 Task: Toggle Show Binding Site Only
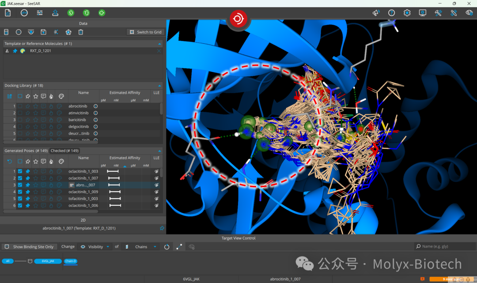(x=29, y=247)
